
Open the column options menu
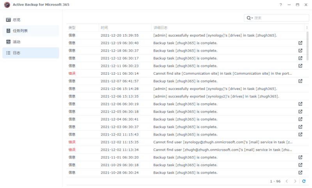(307, 28)
